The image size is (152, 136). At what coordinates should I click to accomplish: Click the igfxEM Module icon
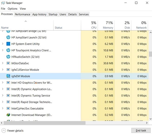tap(8, 76)
